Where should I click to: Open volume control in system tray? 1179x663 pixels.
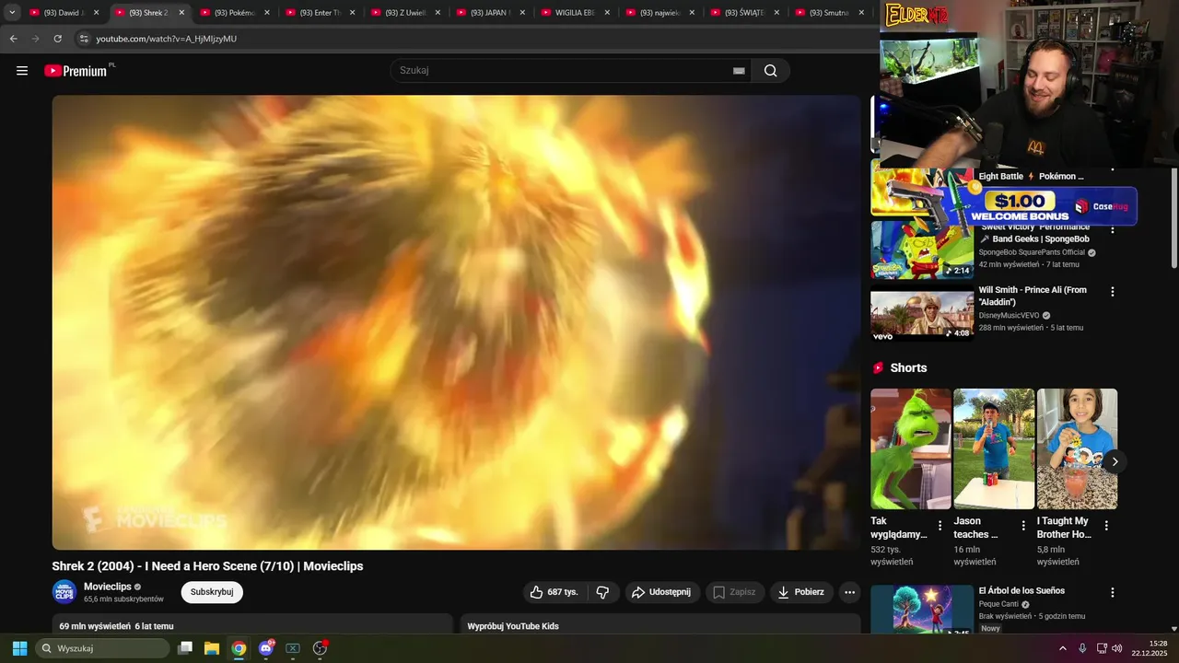tap(1117, 648)
